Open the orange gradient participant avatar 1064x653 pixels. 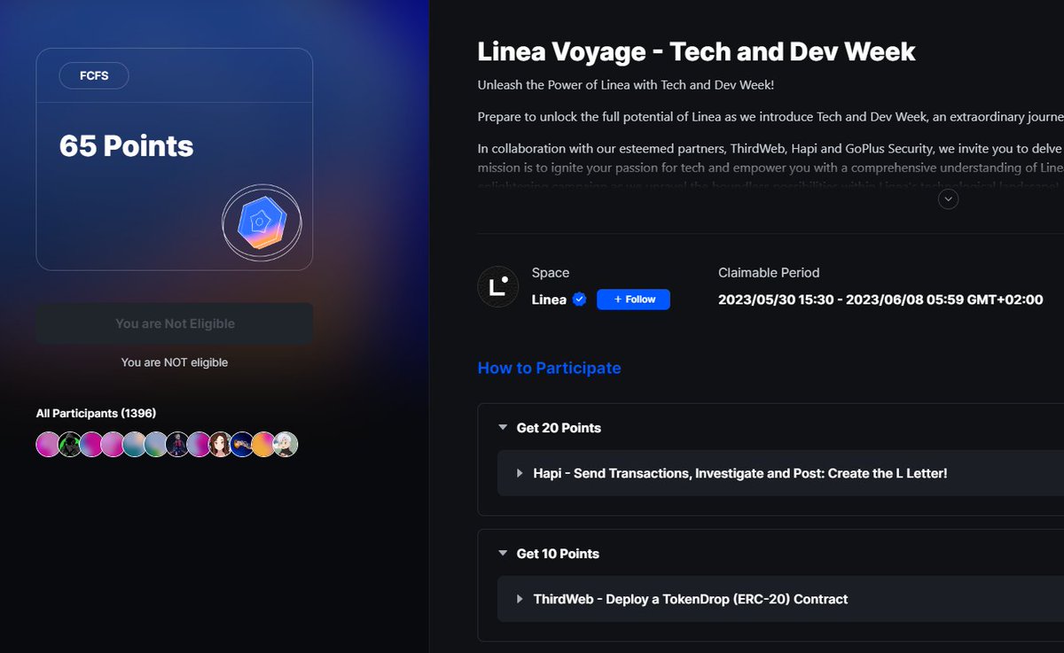[x=263, y=445]
